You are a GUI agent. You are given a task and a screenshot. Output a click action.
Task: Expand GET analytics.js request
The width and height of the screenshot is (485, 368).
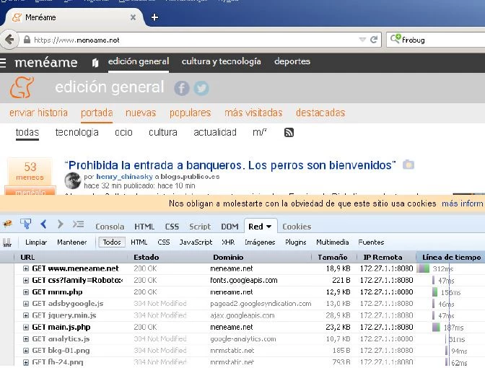[x=26, y=339]
